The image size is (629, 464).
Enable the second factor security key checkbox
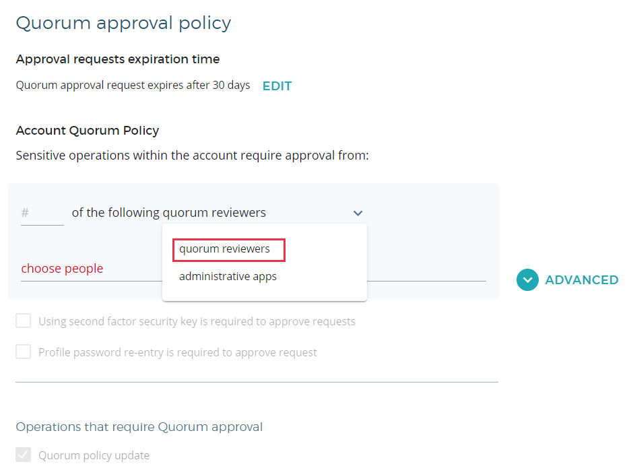[24, 321]
